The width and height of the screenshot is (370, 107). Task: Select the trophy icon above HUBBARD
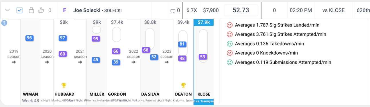coord(64,85)
